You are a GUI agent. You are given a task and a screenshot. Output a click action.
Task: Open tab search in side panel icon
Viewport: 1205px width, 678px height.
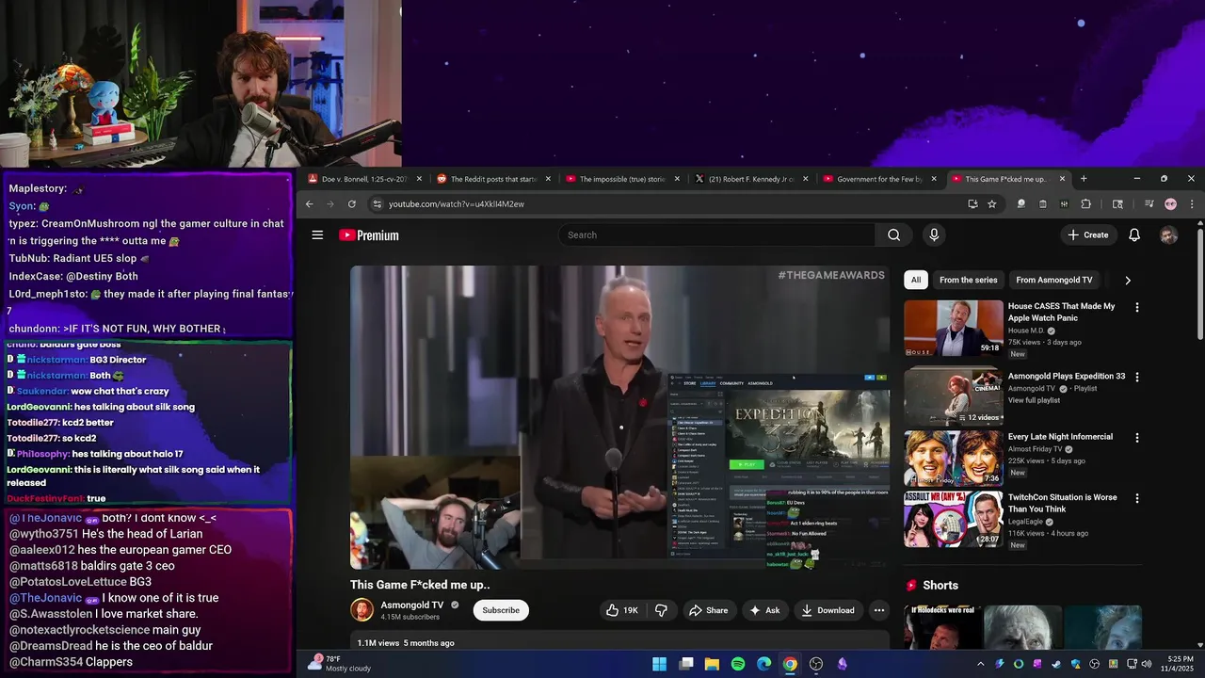pos(1117,204)
